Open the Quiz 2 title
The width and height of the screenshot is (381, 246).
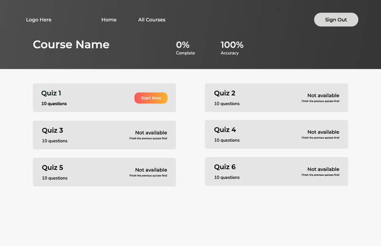(225, 93)
